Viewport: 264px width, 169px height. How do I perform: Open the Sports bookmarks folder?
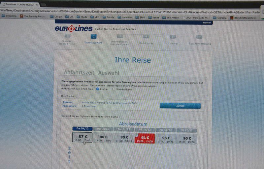[109, 17]
